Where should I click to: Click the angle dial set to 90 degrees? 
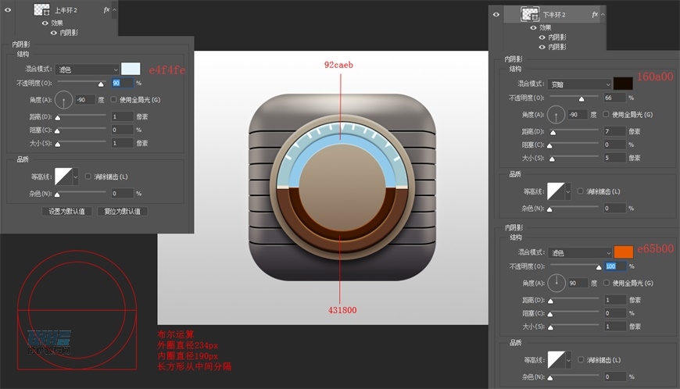(x=555, y=282)
